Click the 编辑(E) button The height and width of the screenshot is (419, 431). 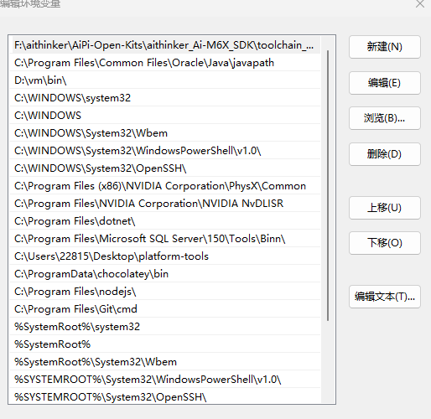(385, 83)
